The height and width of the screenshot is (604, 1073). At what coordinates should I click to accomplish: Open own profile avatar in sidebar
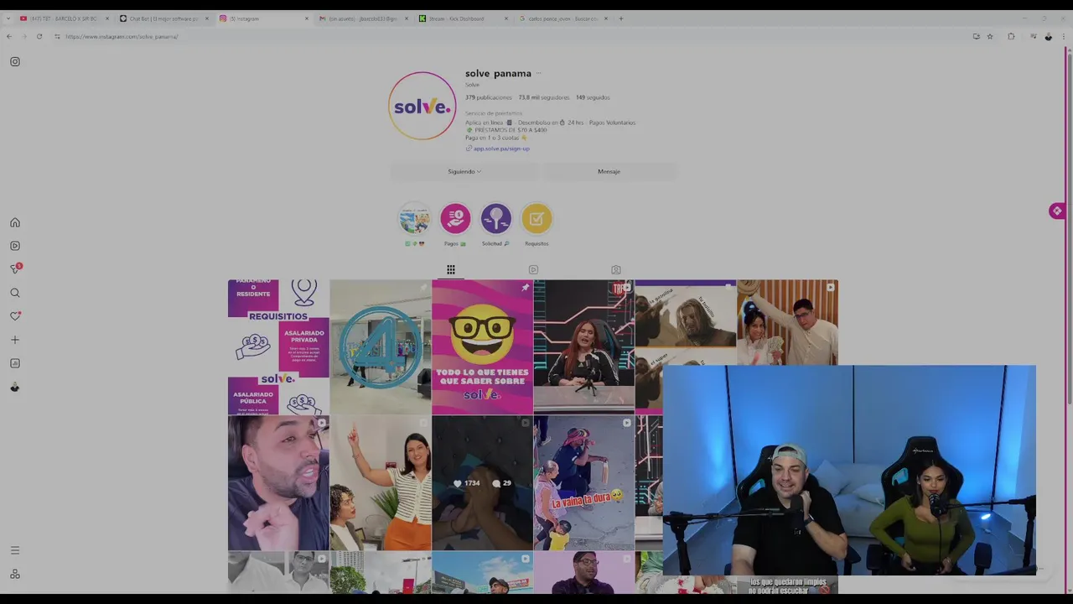click(x=15, y=387)
